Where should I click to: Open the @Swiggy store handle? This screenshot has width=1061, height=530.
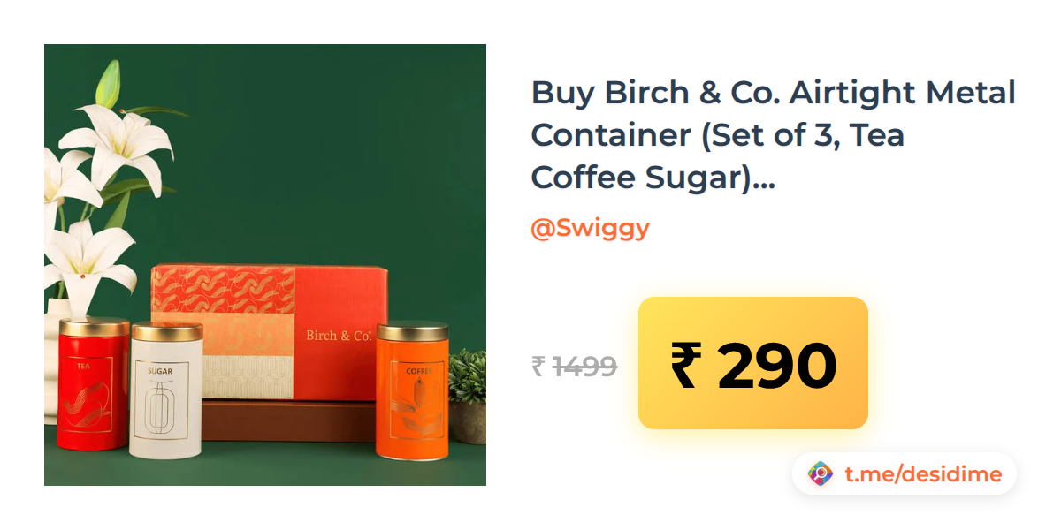590,228
